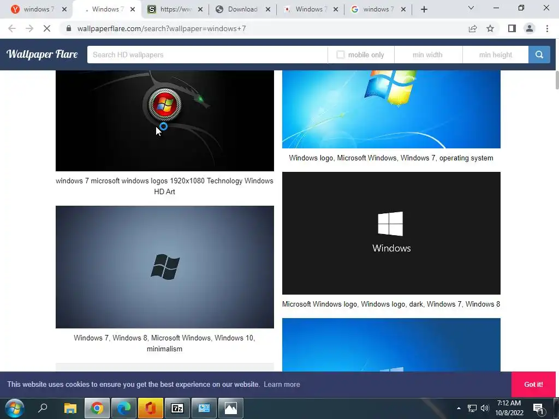Dismiss cookie banner with Got it!
Viewport: 559px width, 419px height.
533,384
